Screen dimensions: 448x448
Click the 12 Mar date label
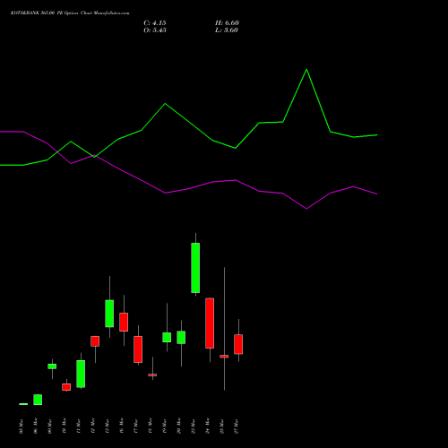92,426
